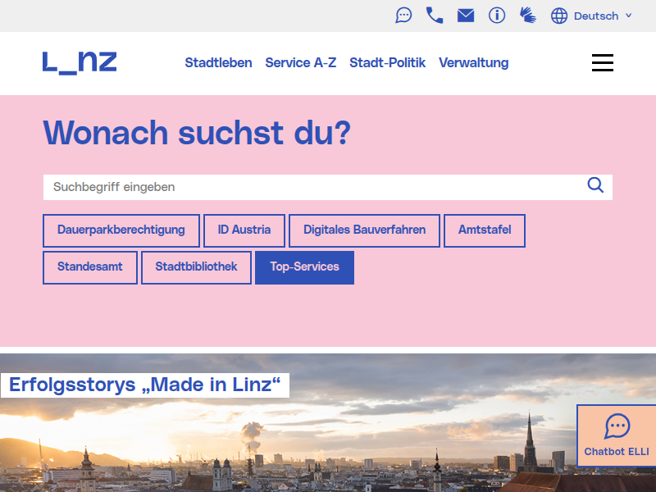Switch to the Top-Services filter
The image size is (656, 492).
304,266
